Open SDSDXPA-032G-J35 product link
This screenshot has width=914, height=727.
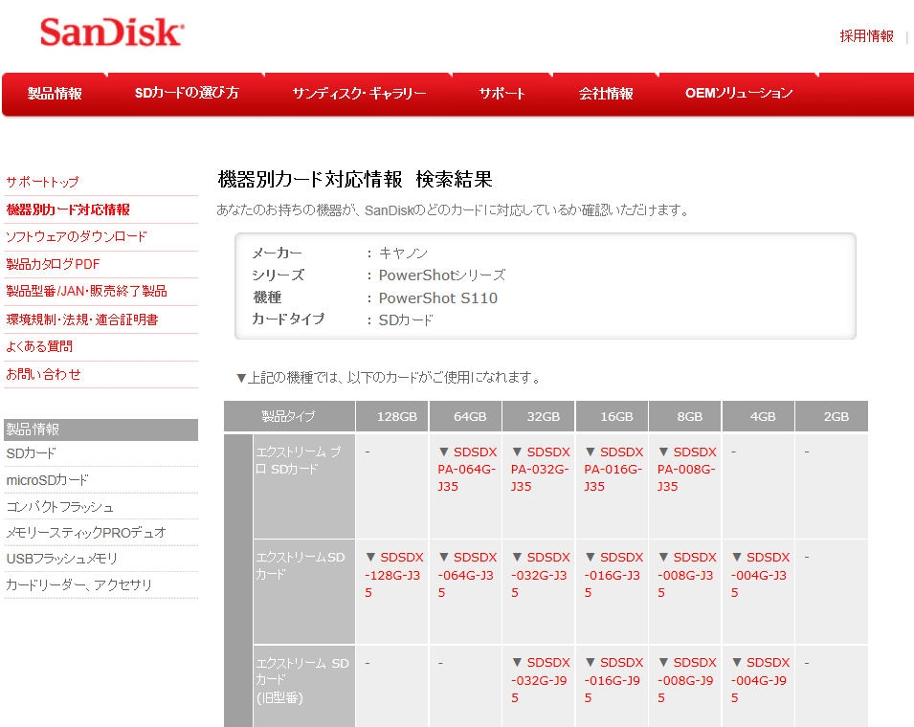click(541, 469)
